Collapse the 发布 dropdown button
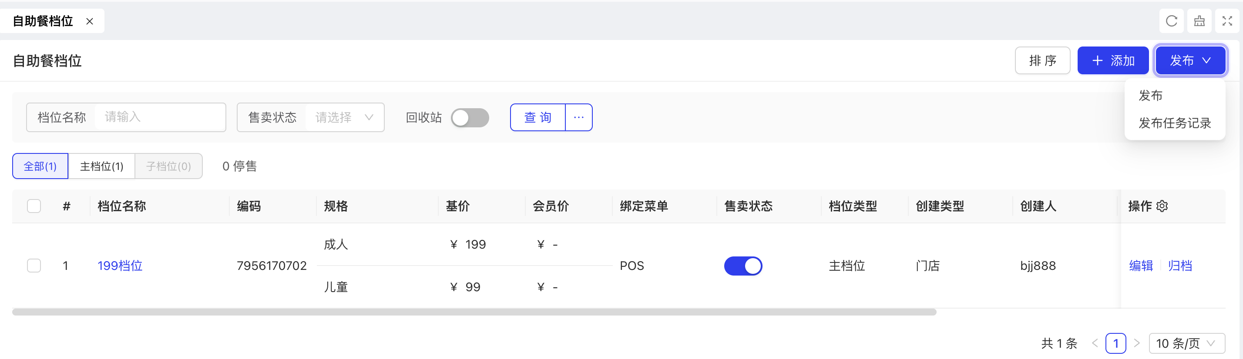1243x359 pixels. pyautogui.click(x=1190, y=61)
